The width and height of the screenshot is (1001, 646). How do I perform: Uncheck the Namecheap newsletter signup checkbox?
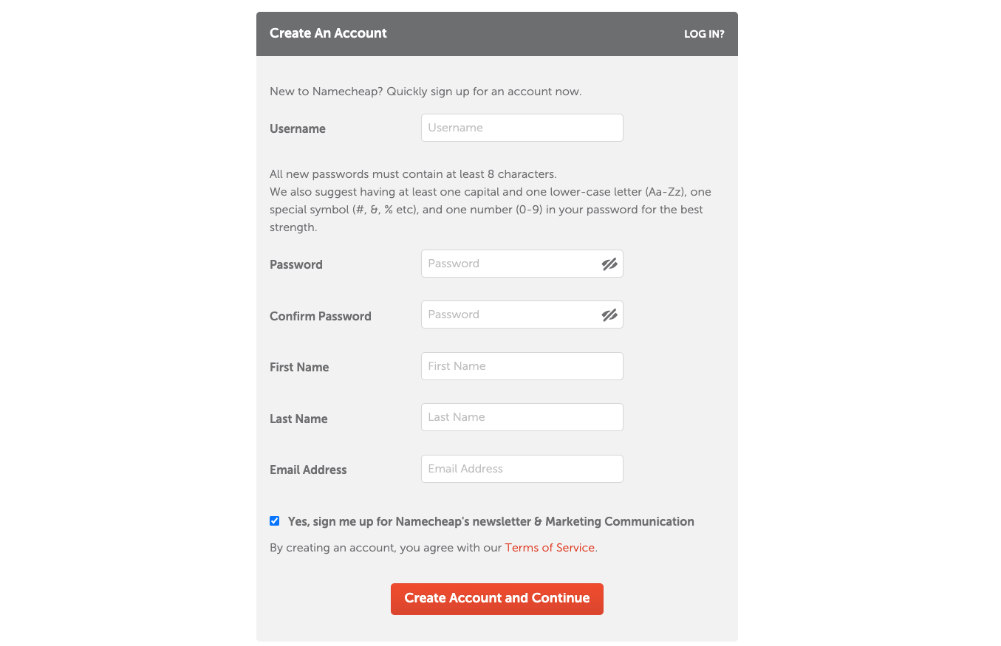(275, 521)
